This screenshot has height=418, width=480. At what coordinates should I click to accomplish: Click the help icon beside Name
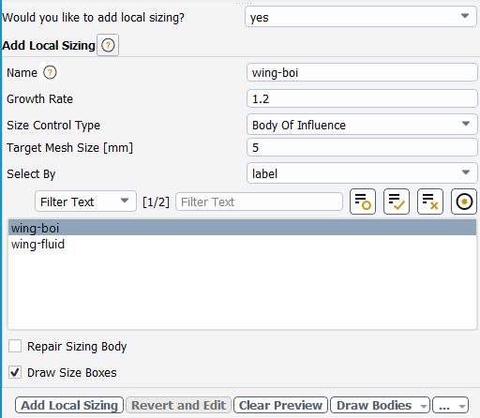[x=50, y=72]
